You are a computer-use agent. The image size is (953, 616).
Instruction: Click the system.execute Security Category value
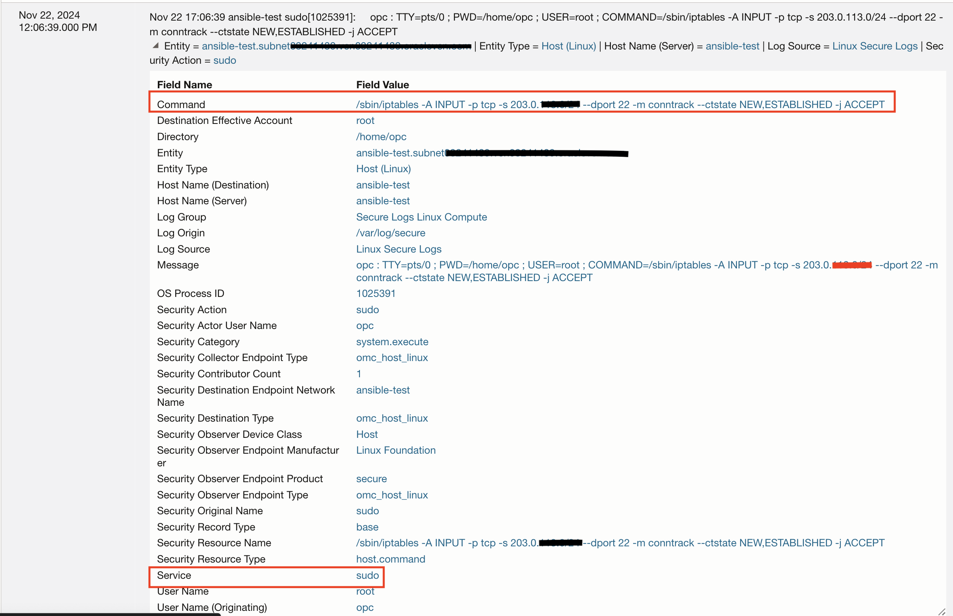pos(392,342)
